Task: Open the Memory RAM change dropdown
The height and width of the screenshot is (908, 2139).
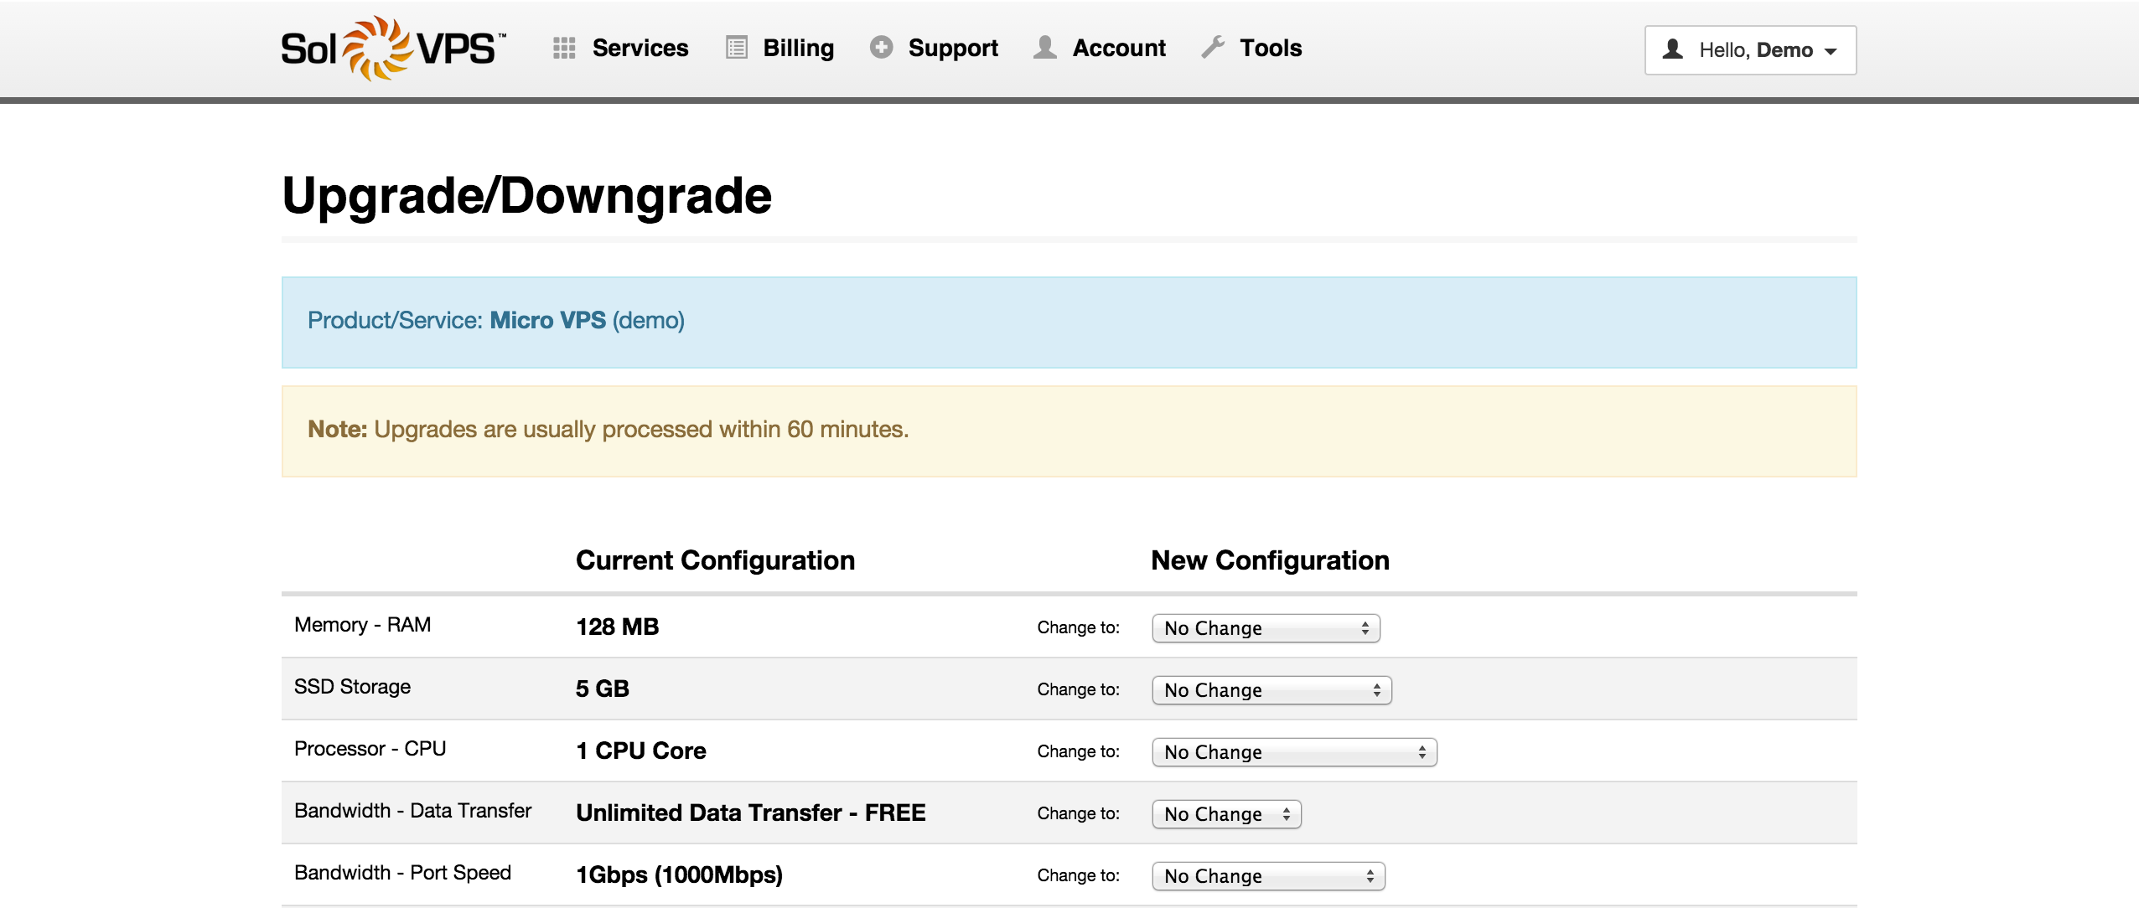Action: [x=1264, y=627]
